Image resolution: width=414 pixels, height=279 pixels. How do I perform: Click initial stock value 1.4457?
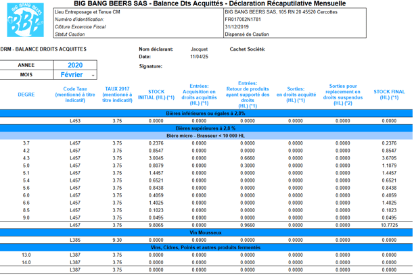[156, 173]
